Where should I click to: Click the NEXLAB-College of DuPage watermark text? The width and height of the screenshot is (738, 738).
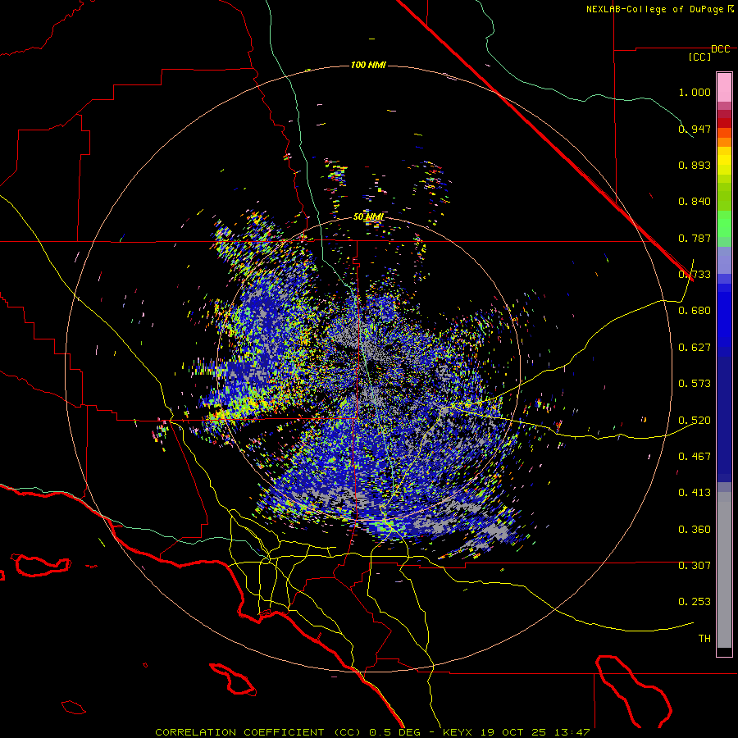659,9
